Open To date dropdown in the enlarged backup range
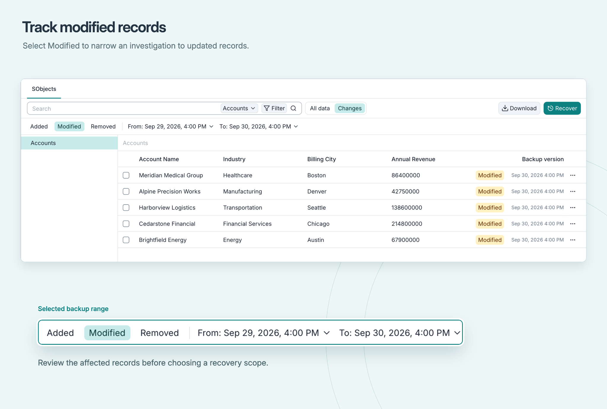607x409 pixels. click(400, 333)
